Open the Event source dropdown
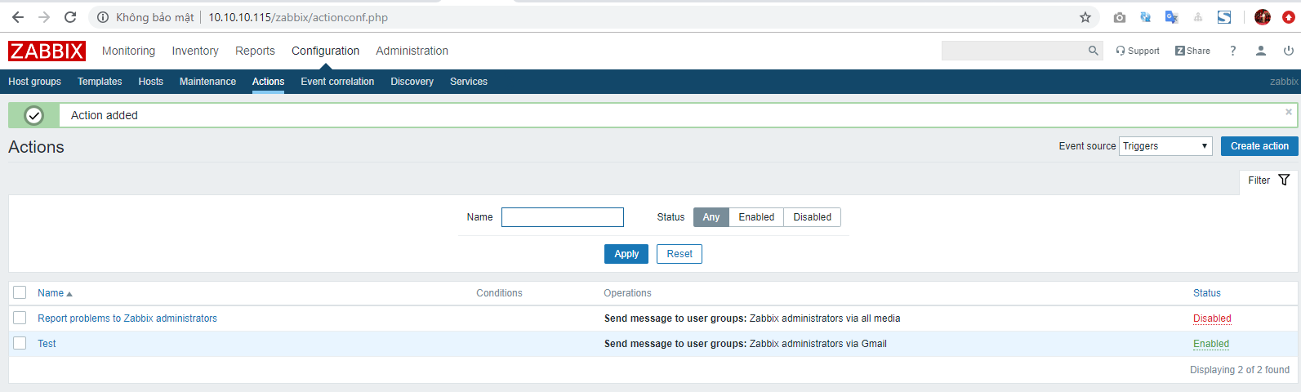 coord(1165,146)
